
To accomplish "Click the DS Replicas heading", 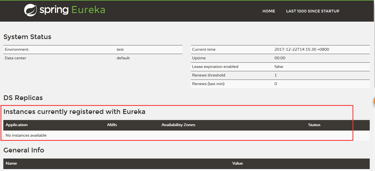I will 23,98.
